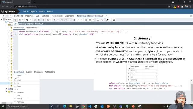The image size is (193, 109).
Task: Open the Explain options dropdown arrow
Action: 93,20
